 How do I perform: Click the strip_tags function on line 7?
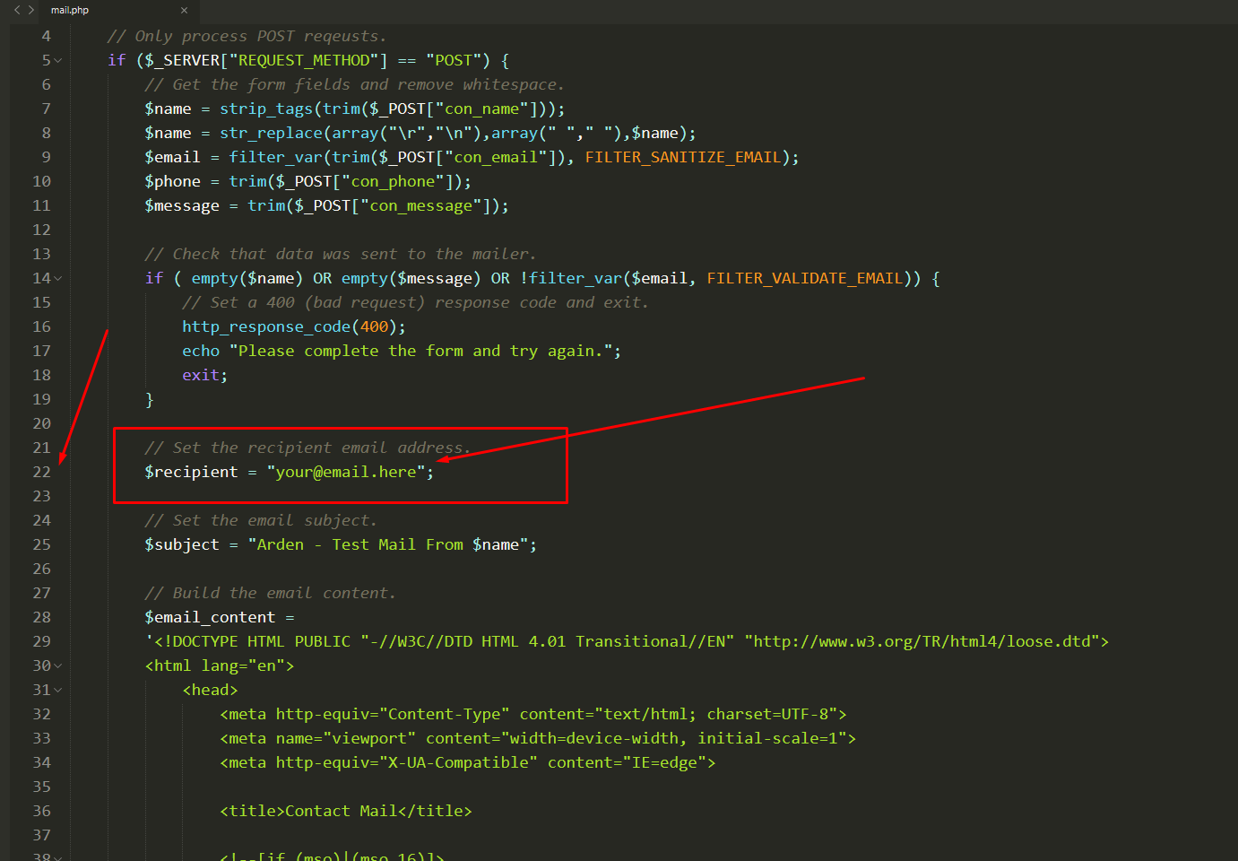266,109
